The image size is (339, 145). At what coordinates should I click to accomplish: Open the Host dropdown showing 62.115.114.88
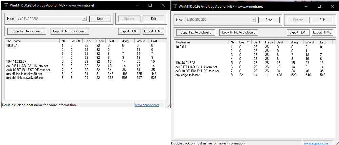click(84, 19)
